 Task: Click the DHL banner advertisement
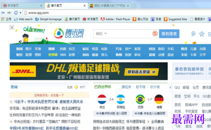pos(89,71)
